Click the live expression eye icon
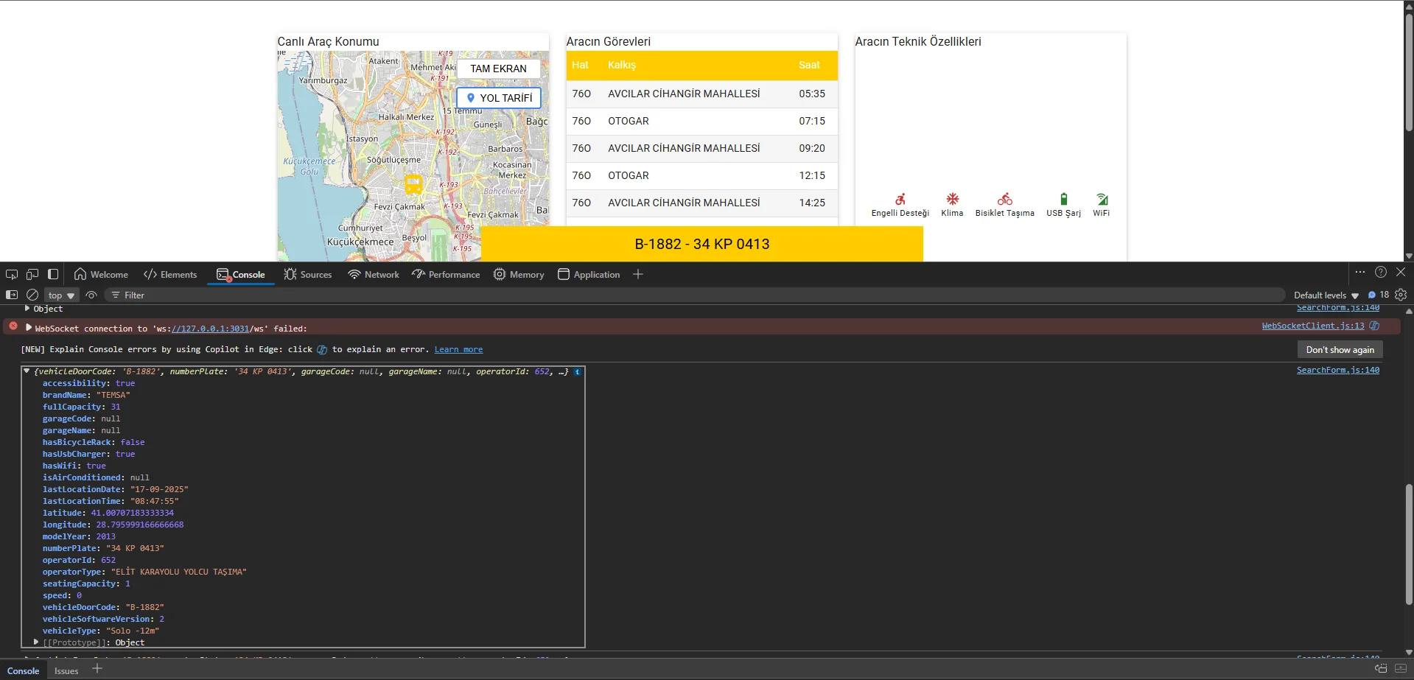Viewport: 1414px width, 680px height. [x=91, y=295]
